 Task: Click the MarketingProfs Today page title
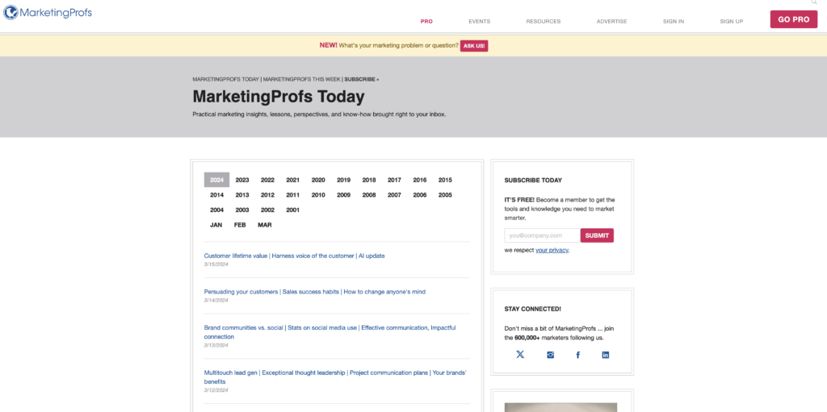(279, 97)
